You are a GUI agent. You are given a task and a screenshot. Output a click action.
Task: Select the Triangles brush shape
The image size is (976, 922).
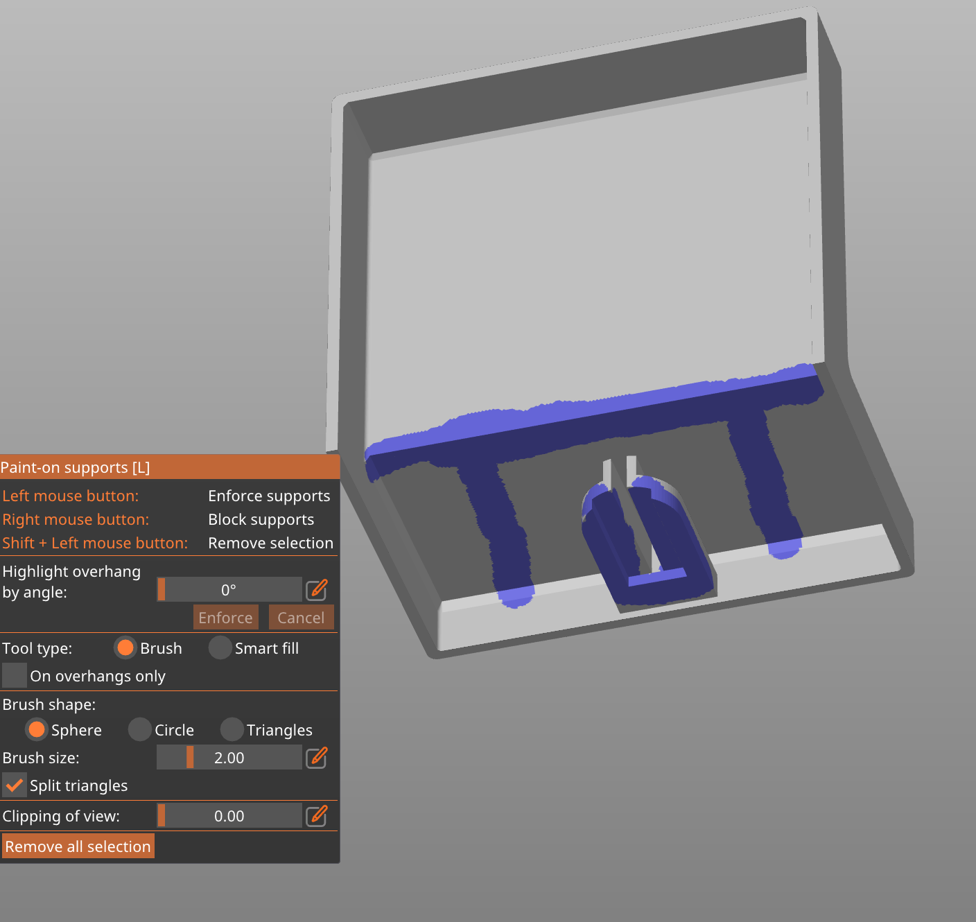[232, 729]
